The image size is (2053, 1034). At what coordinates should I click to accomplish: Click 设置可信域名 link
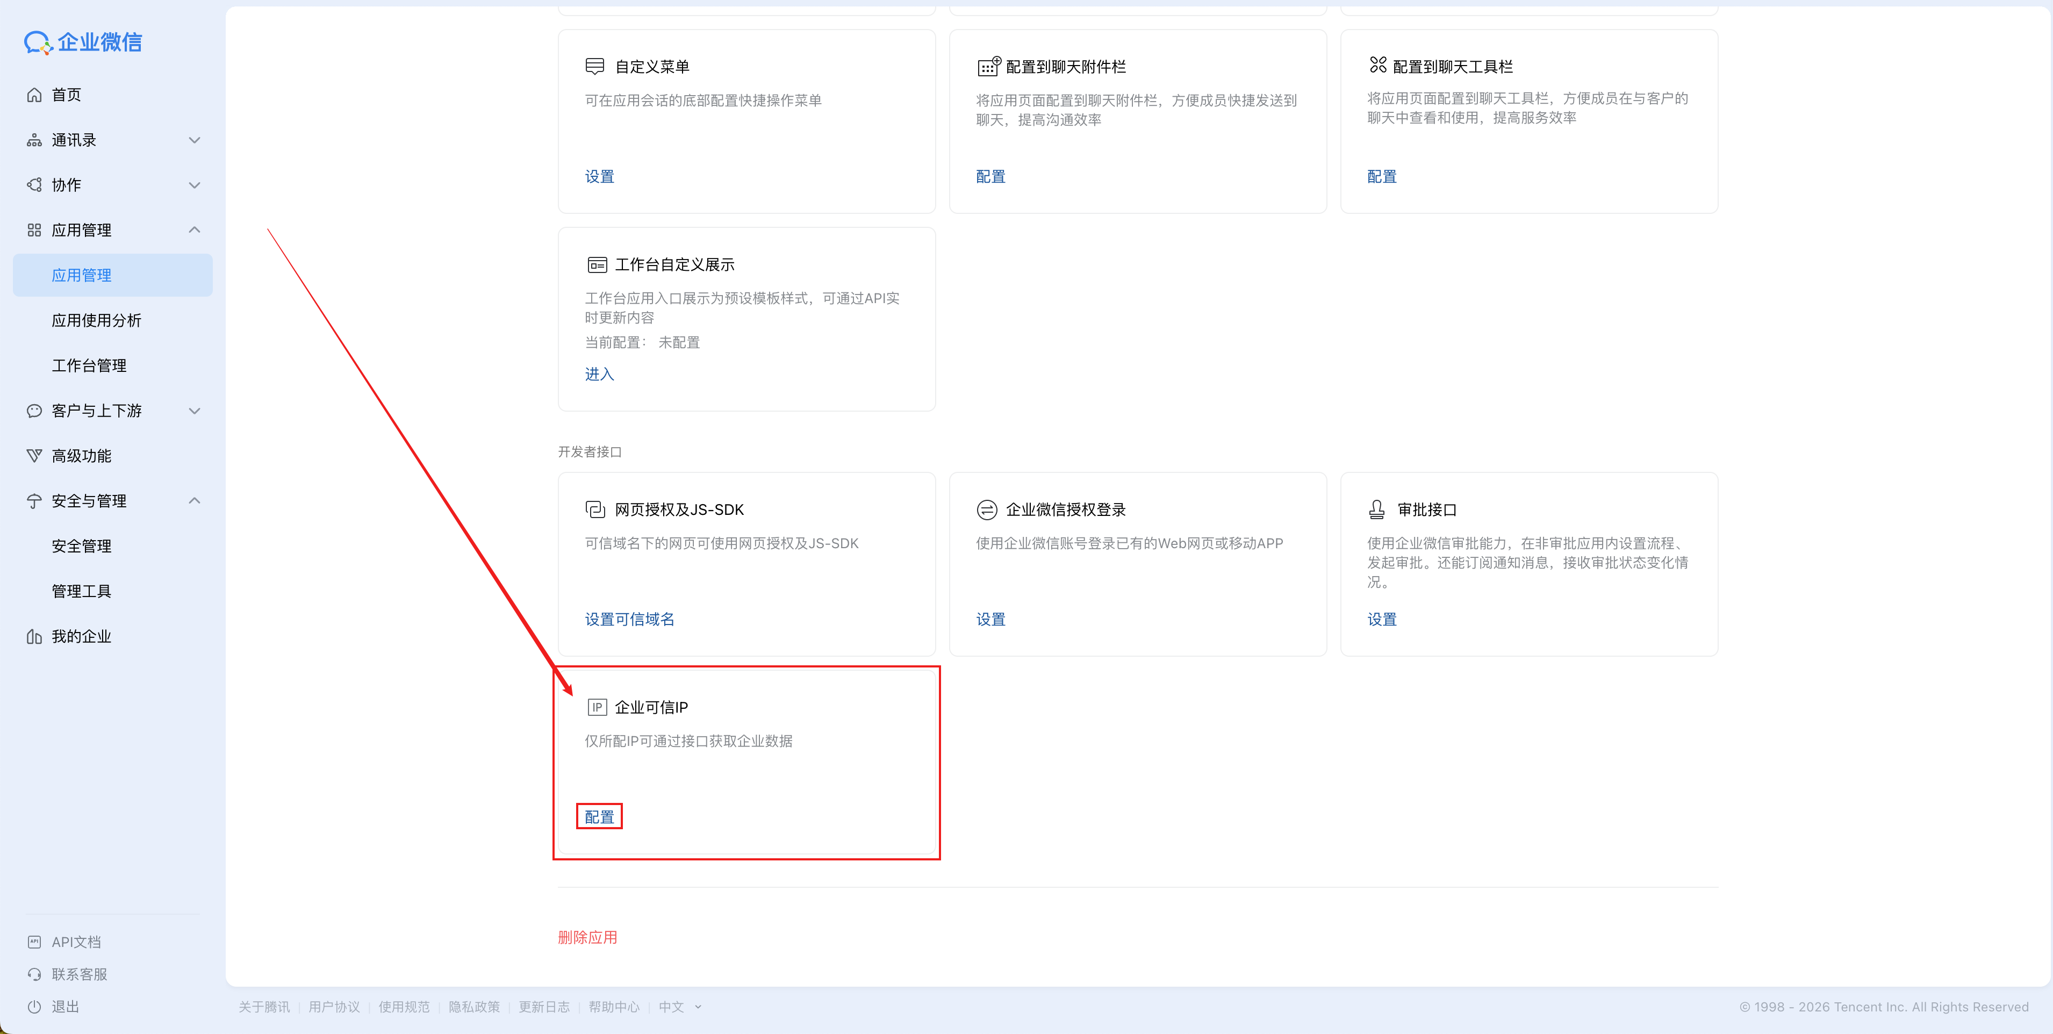(x=629, y=620)
